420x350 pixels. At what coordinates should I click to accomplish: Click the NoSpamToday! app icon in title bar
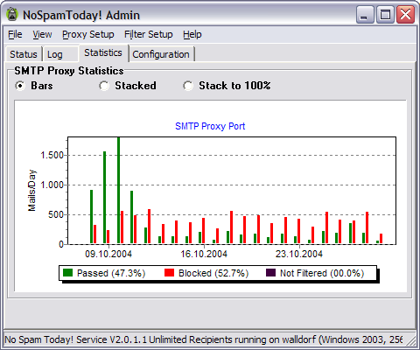point(12,14)
